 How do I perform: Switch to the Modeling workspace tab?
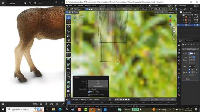point(110,6)
